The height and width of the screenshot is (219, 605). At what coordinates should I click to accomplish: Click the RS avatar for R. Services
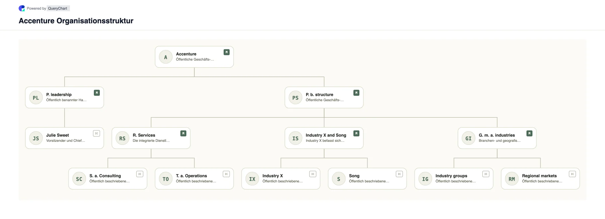coord(122,138)
